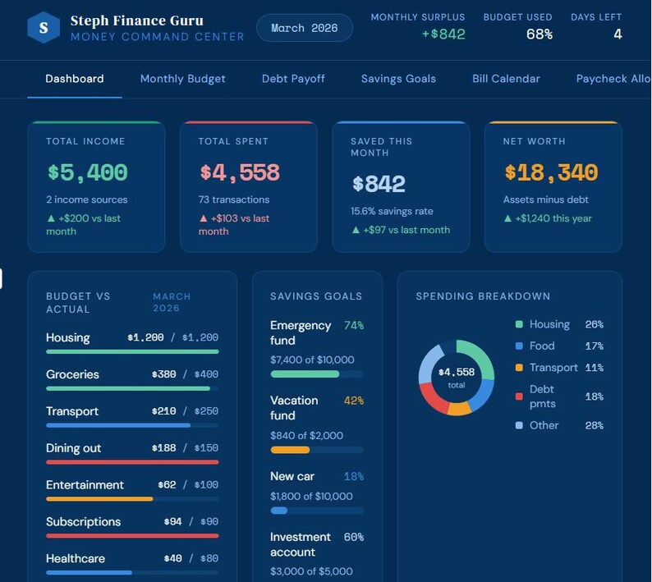Click the Emergency fund 74% label
Image resolution: width=652 pixels, height=582 pixels.
[354, 326]
